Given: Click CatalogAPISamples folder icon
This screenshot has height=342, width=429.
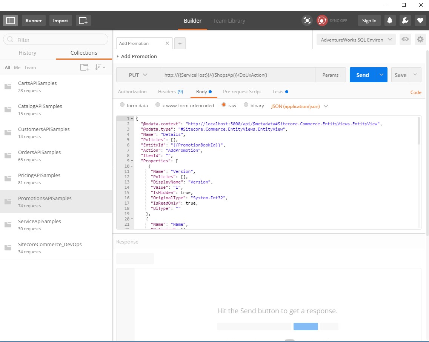Looking at the screenshot, I should click(x=8, y=109).
